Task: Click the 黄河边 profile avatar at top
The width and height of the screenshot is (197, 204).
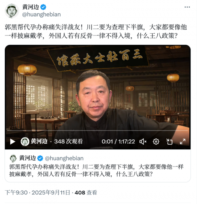Action: pos(12,11)
